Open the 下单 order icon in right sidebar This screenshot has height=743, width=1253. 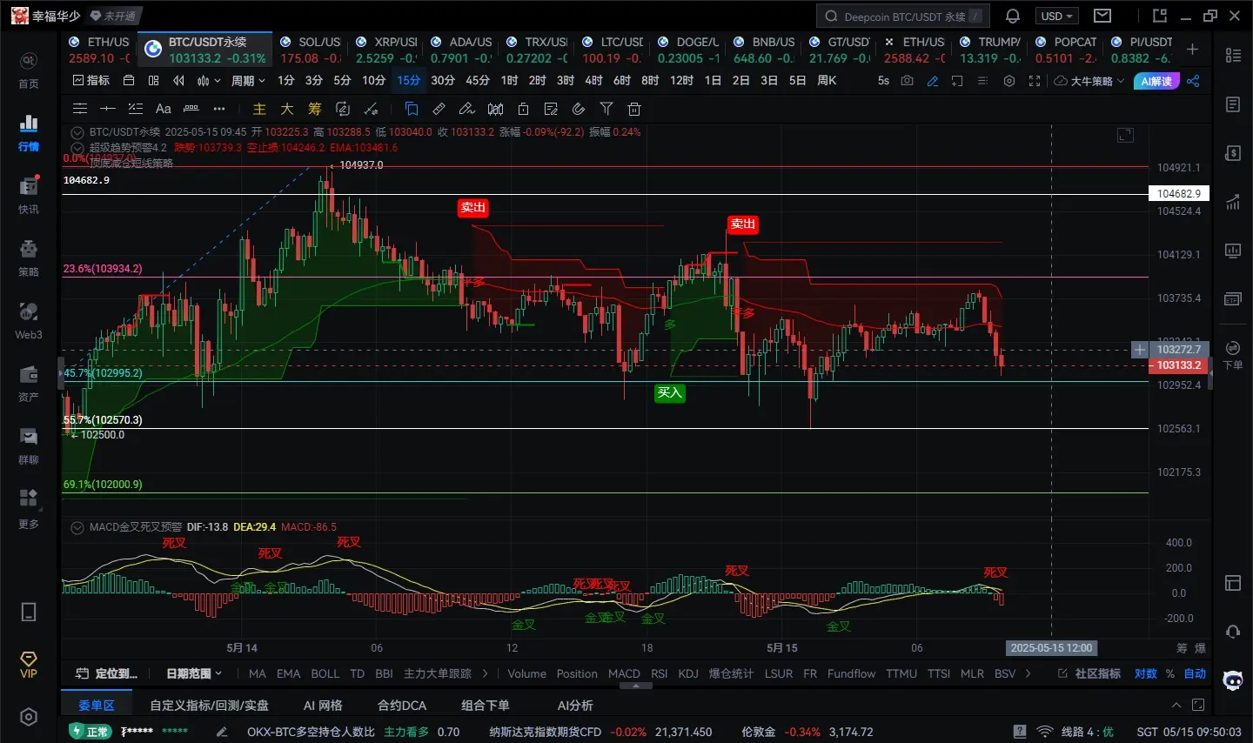point(1233,355)
